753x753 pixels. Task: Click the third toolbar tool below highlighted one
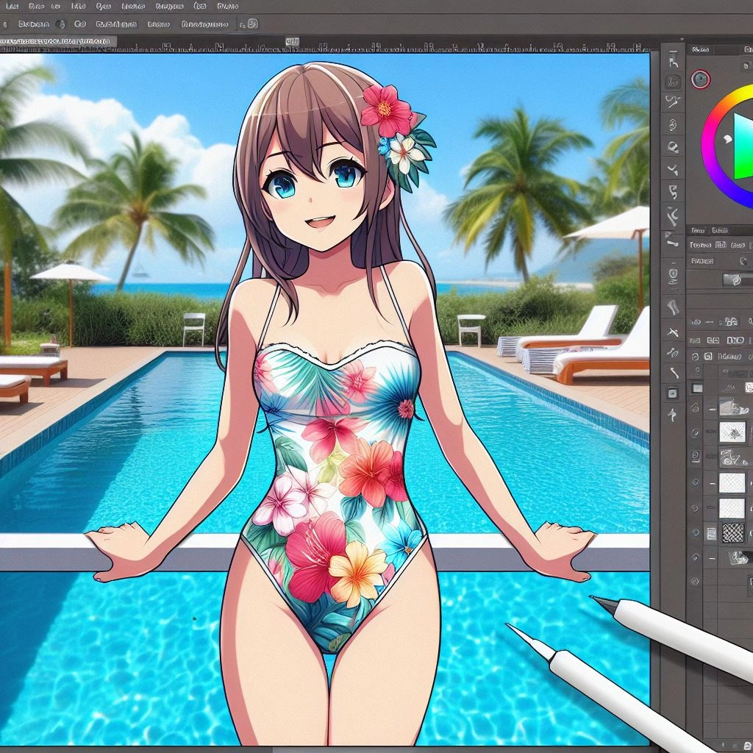672,147
